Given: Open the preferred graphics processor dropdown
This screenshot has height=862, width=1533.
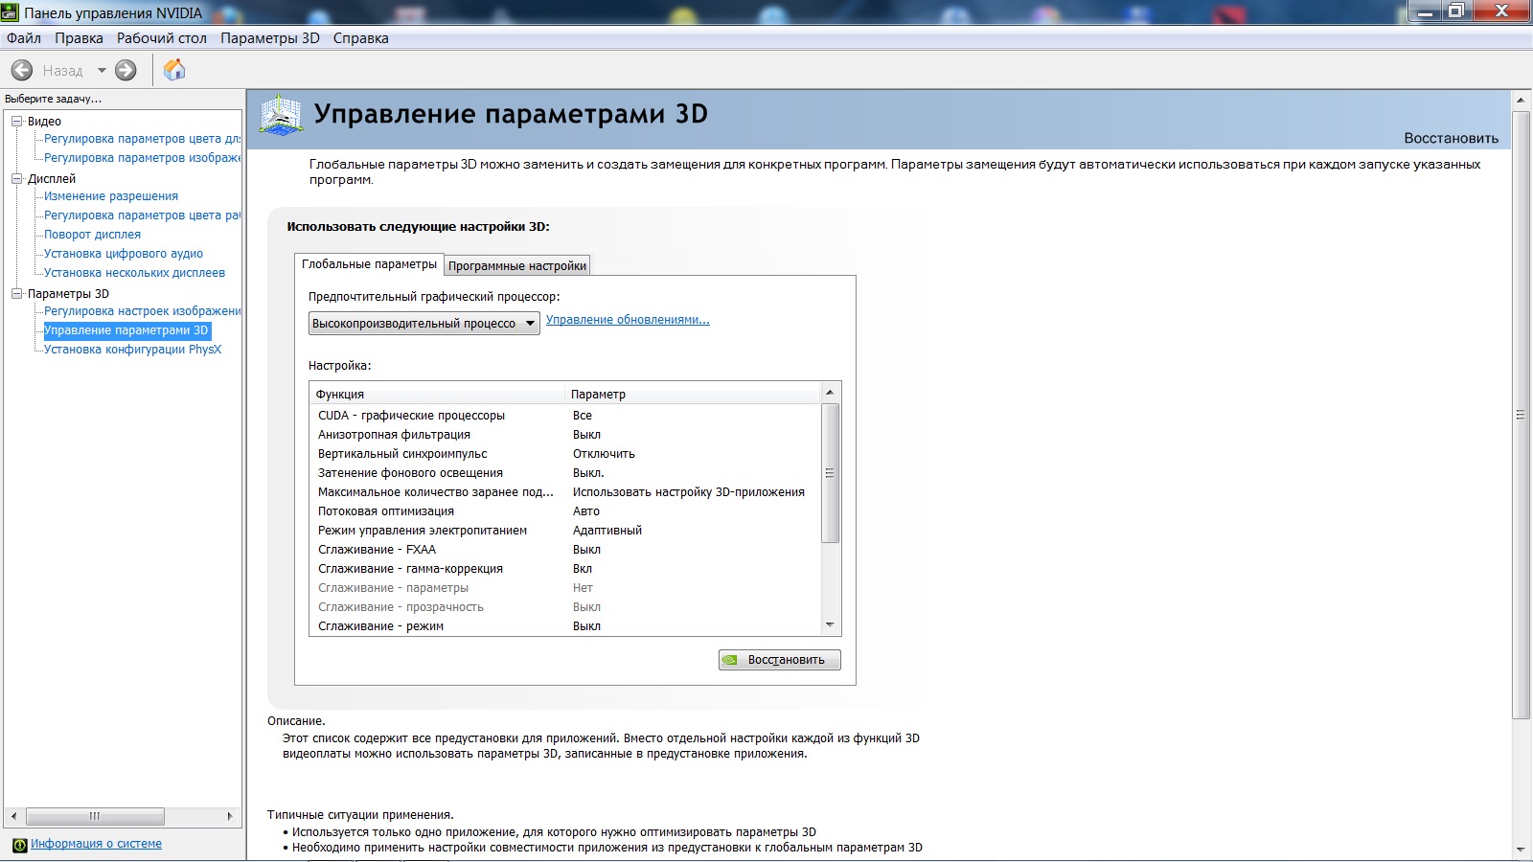Looking at the screenshot, I should 424,324.
